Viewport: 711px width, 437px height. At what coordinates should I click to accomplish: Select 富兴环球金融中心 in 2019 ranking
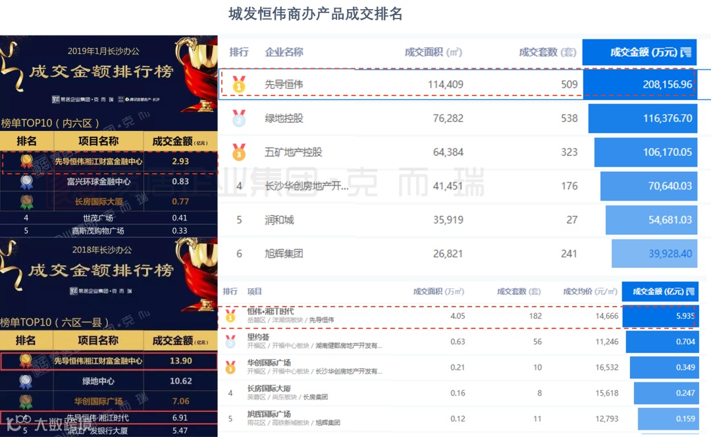click(98, 182)
